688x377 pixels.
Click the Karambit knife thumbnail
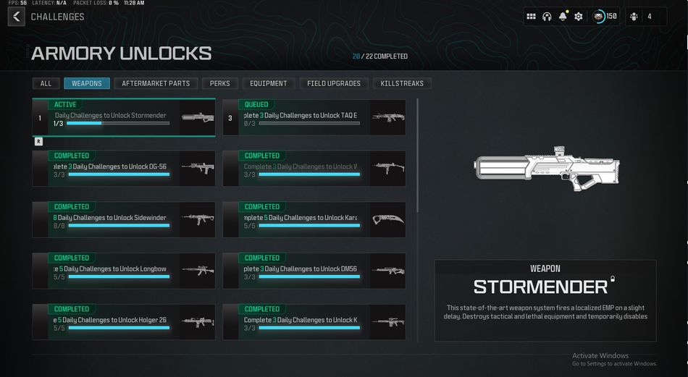pyautogui.click(x=388, y=219)
